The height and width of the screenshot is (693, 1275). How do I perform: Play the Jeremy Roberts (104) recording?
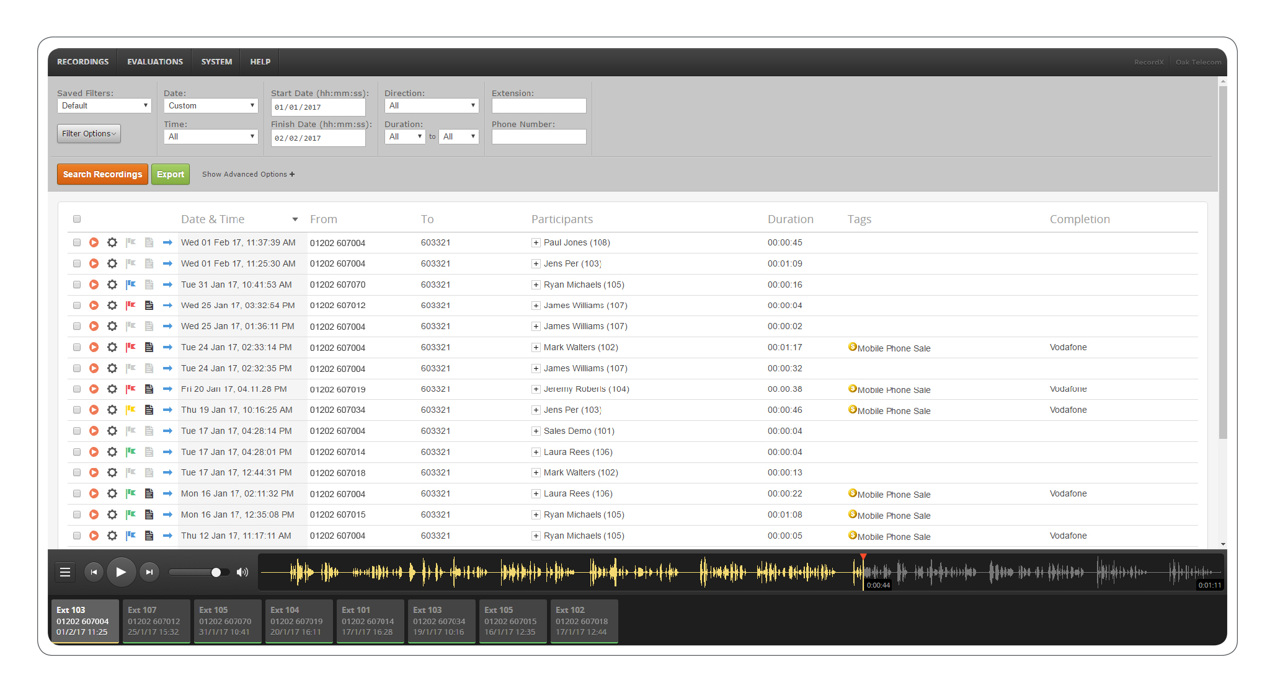coord(94,389)
